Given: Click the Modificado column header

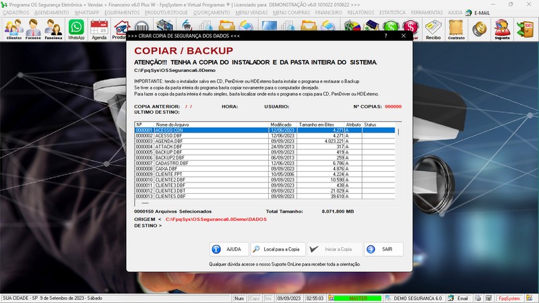Looking at the screenshot, I should click(x=282, y=125).
